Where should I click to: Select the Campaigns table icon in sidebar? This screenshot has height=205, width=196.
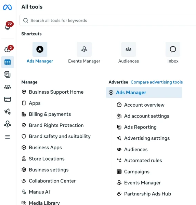[x=8, y=62]
